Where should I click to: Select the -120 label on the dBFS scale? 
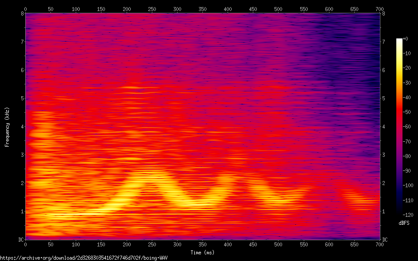click(407, 215)
